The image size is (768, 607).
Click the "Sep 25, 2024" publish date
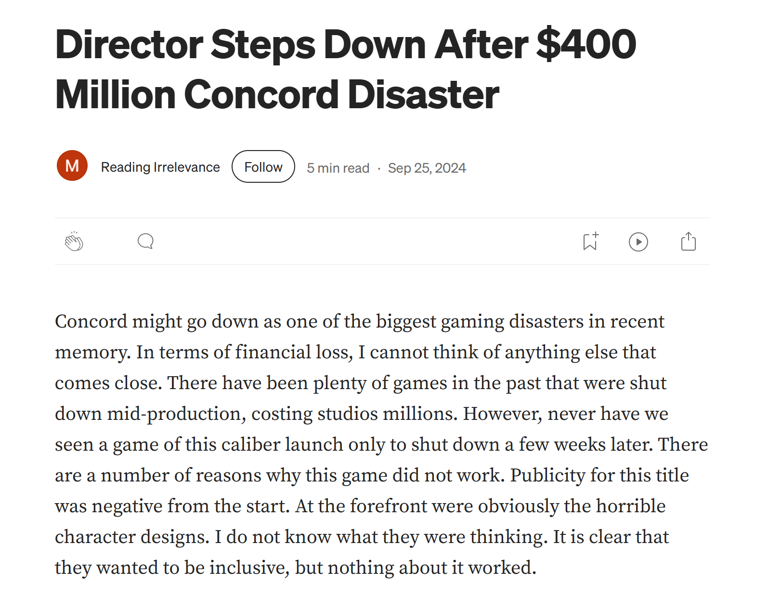427,168
